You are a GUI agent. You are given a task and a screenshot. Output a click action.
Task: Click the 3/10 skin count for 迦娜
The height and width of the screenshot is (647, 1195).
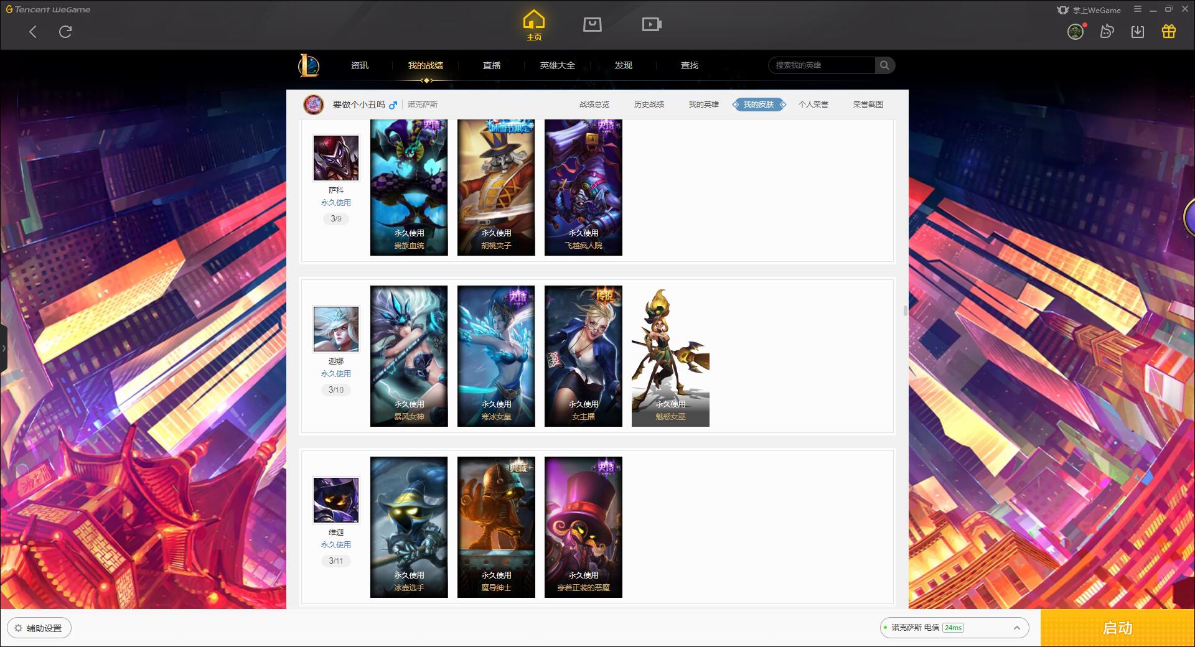336,390
